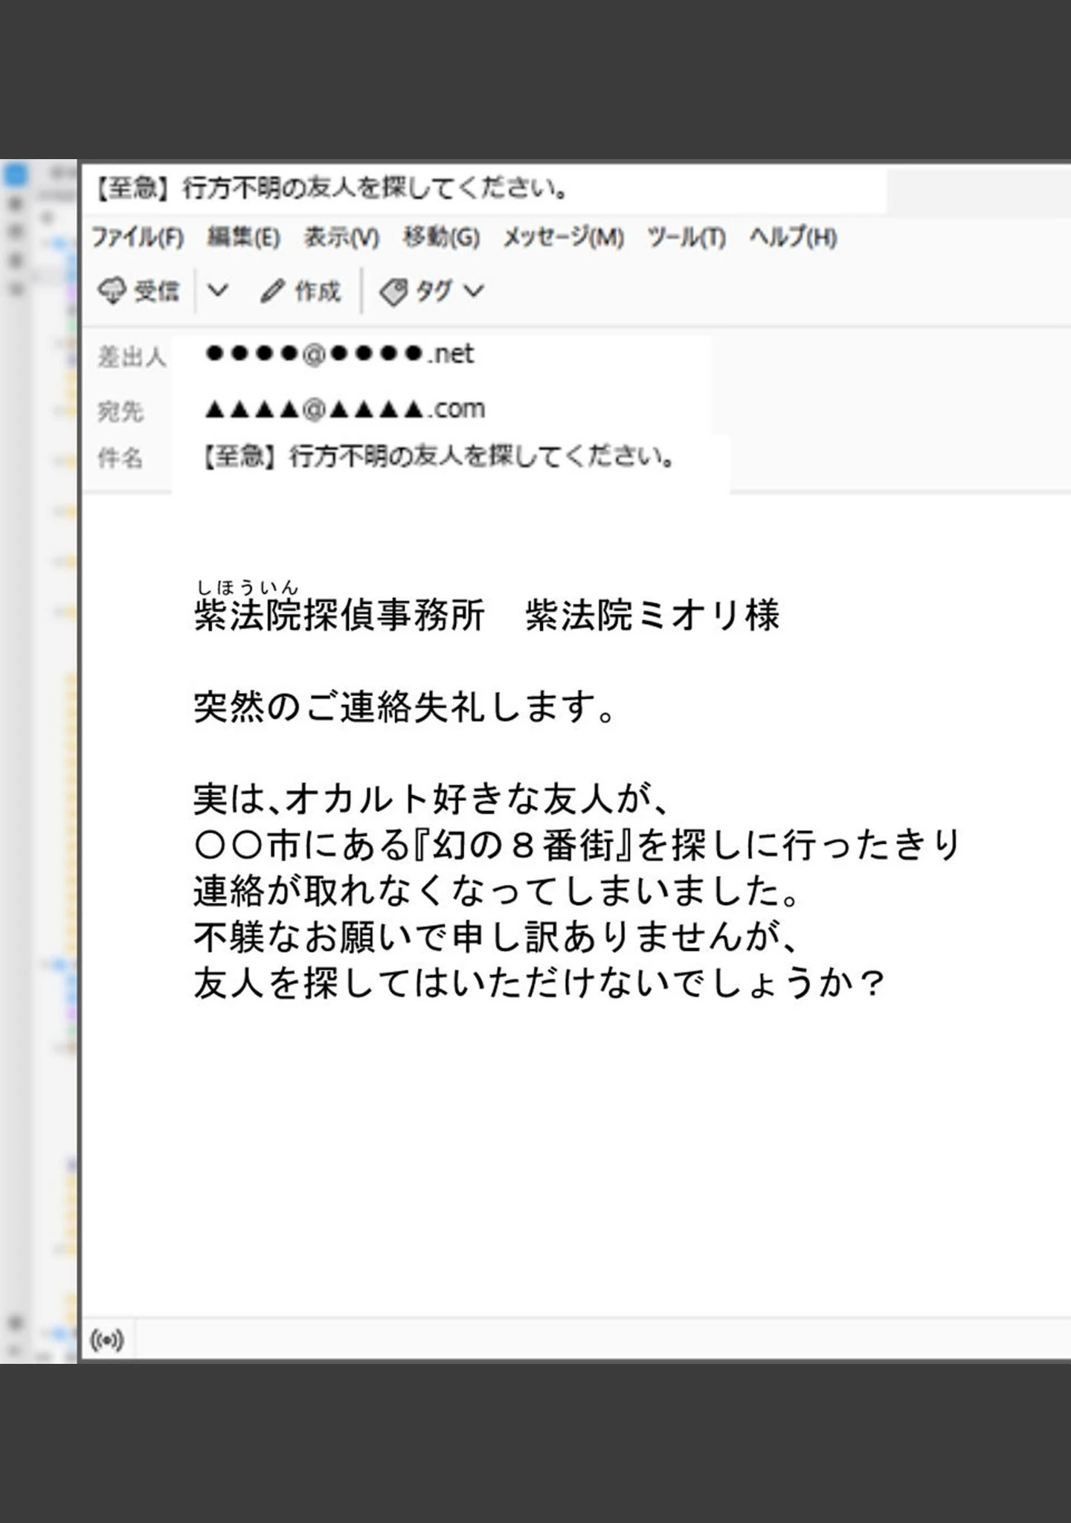Click the 差出人 sender label
Image resolution: width=1071 pixels, height=1523 pixels.
[132, 358]
